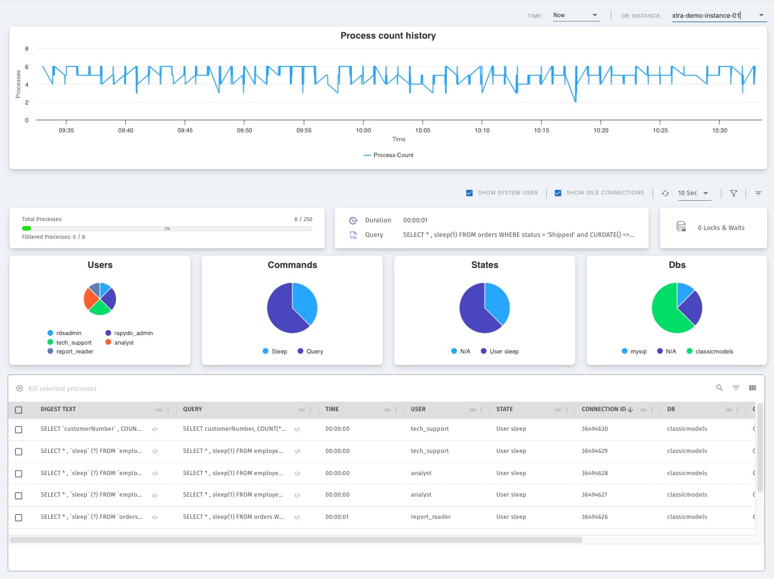Viewport: 774px width, 579px height.
Task: Open the table filter icon
Action: coord(736,388)
